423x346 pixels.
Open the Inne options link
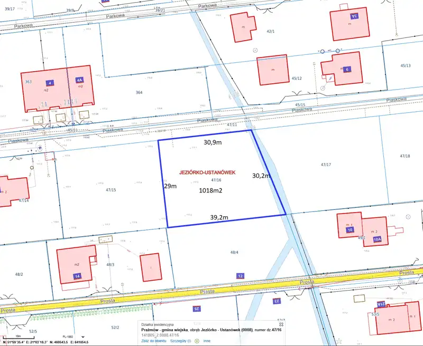click(x=207, y=341)
